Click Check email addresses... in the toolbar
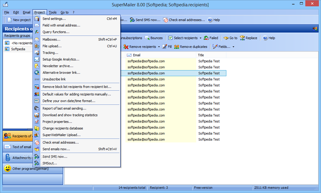 pos(184,20)
